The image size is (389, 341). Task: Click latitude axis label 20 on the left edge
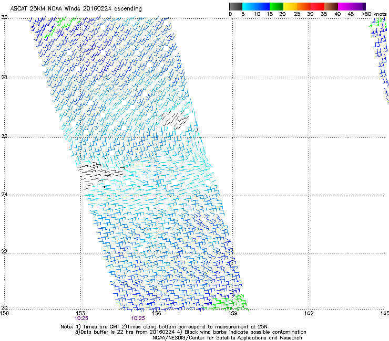pyautogui.click(x=4, y=308)
